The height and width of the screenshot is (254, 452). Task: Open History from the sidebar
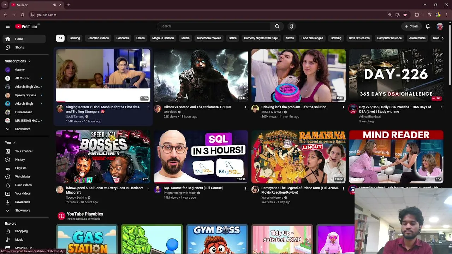[x=24, y=159]
